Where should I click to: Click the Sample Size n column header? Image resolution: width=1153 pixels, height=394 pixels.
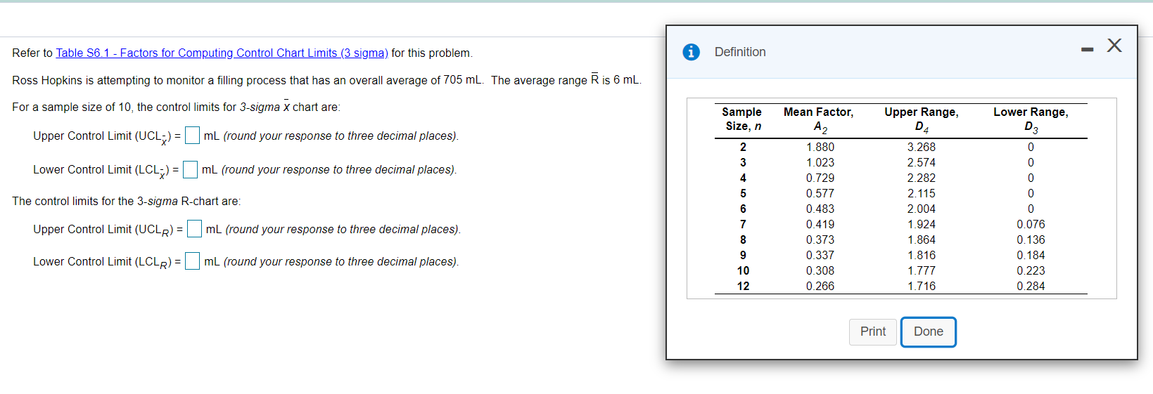742,119
